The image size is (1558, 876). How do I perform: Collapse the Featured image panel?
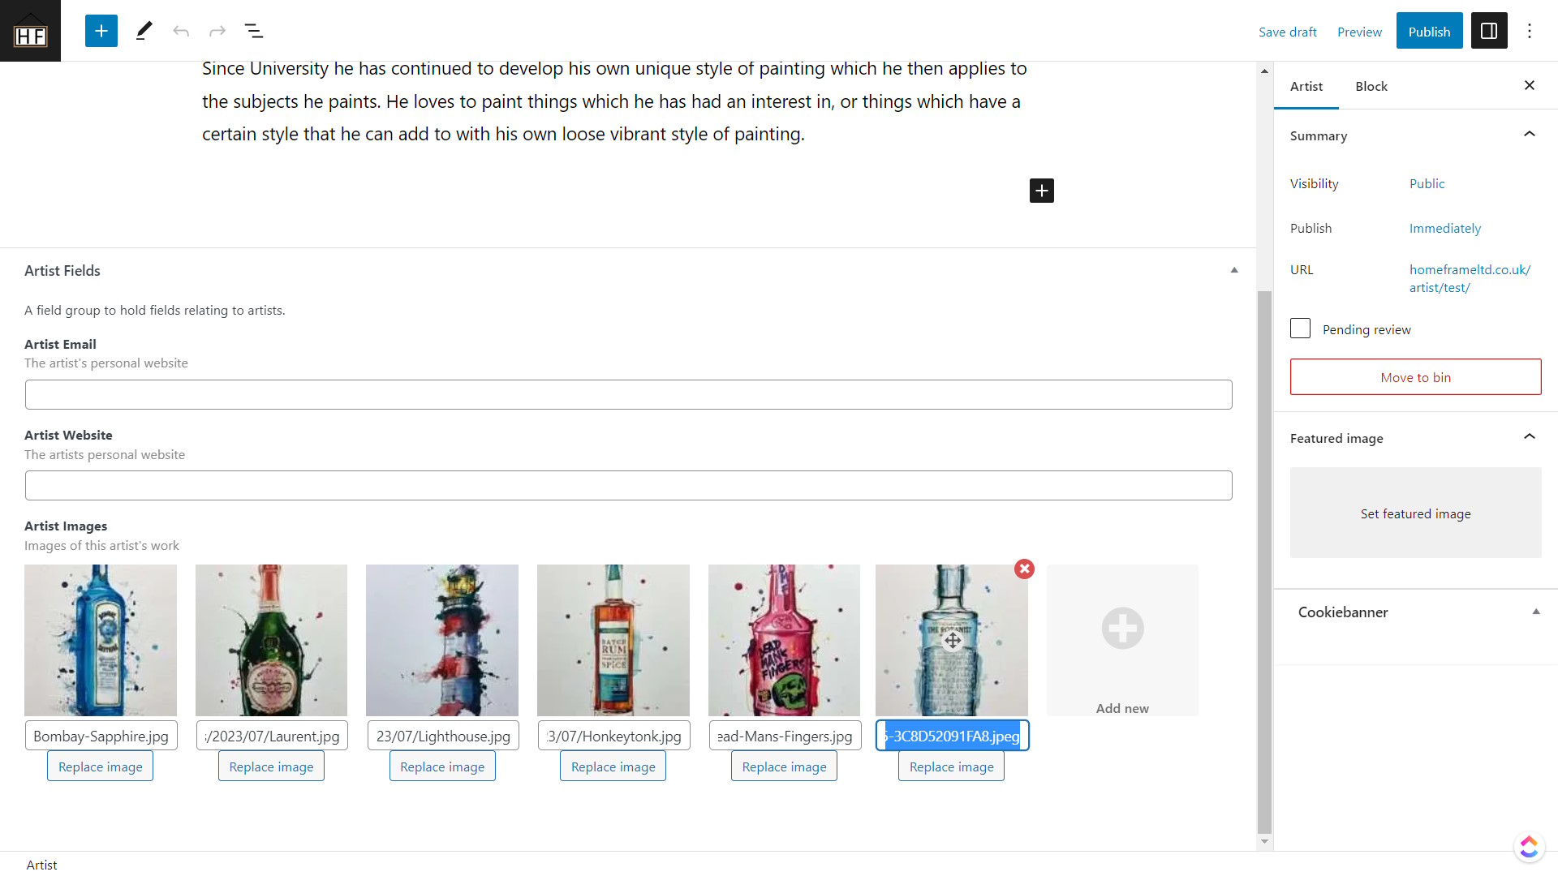point(1530,437)
